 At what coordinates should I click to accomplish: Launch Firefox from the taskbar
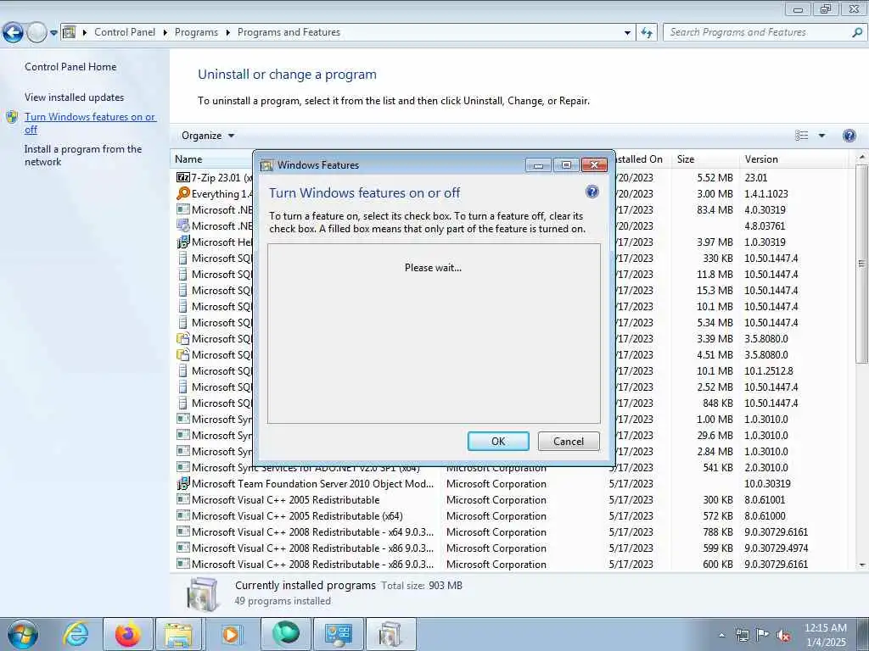click(x=127, y=634)
